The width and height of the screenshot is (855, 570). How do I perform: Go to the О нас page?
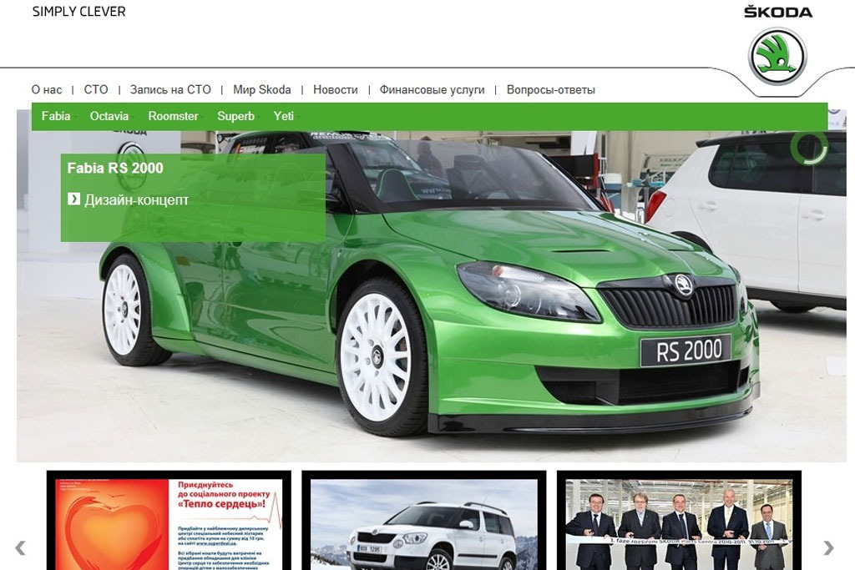pyautogui.click(x=47, y=89)
